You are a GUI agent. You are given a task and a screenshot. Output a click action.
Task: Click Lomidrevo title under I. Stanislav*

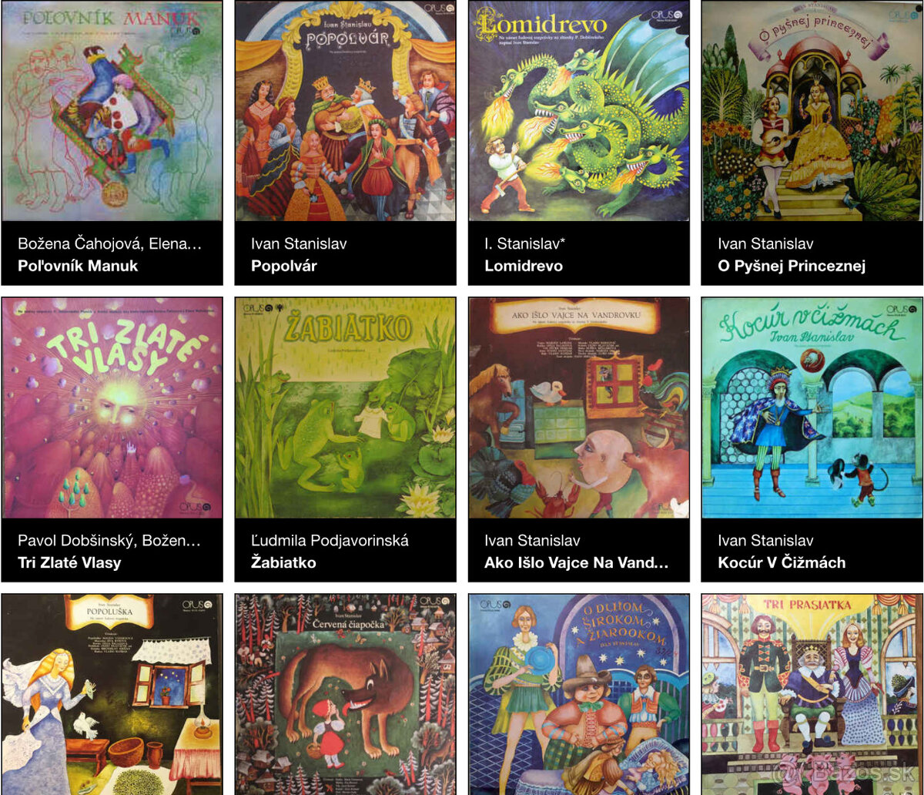[x=524, y=266]
